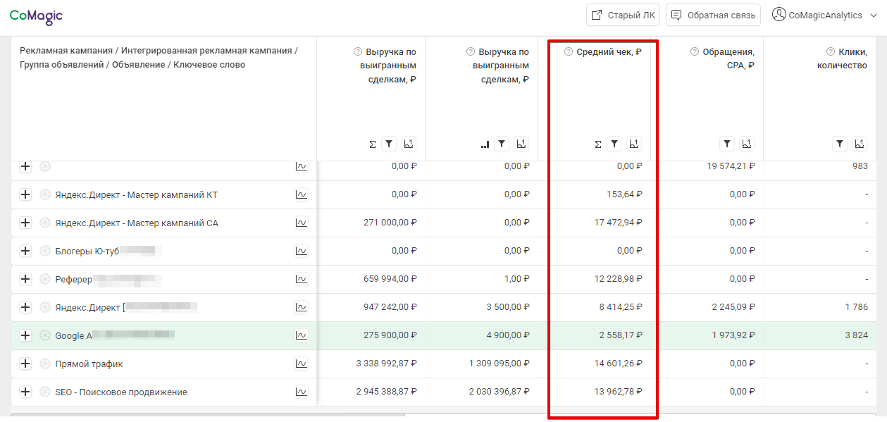Image resolution: width=887 pixels, height=422 pixels.
Task: Click the gear icon for Мастер кампаний КТ
Action: pos(45,194)
